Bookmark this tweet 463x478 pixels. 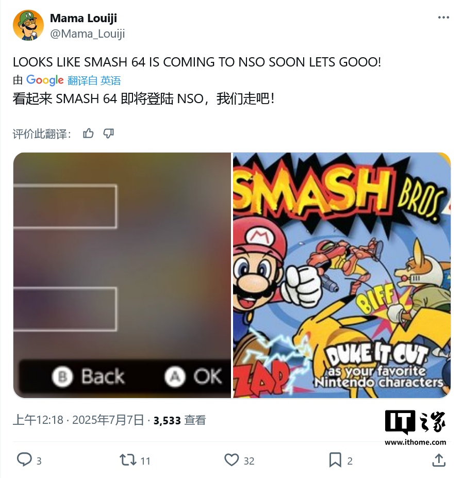335,460
